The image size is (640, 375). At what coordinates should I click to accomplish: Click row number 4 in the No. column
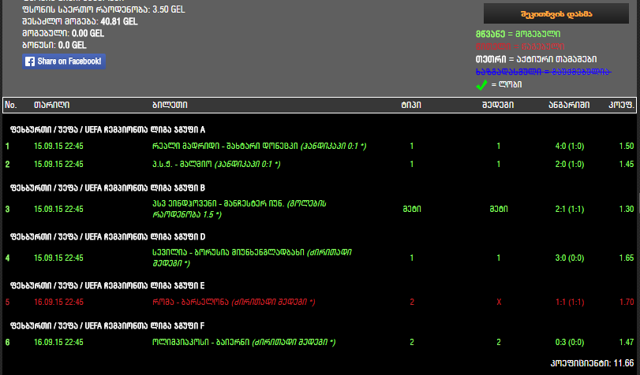7,258
